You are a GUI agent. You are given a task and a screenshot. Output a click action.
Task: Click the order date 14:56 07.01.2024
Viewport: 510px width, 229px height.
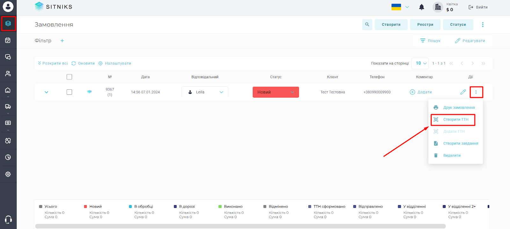145,92
